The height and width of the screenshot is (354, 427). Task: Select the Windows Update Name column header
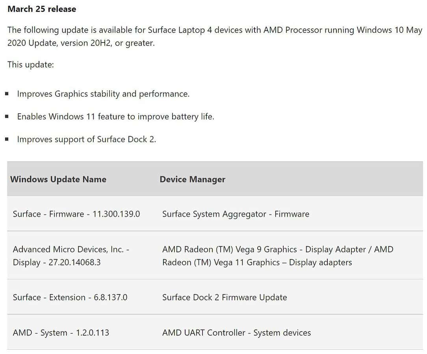tap(58, 179)
